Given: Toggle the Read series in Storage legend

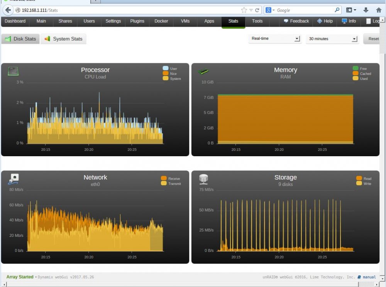Looking at the screenshot, I should 364,179.
